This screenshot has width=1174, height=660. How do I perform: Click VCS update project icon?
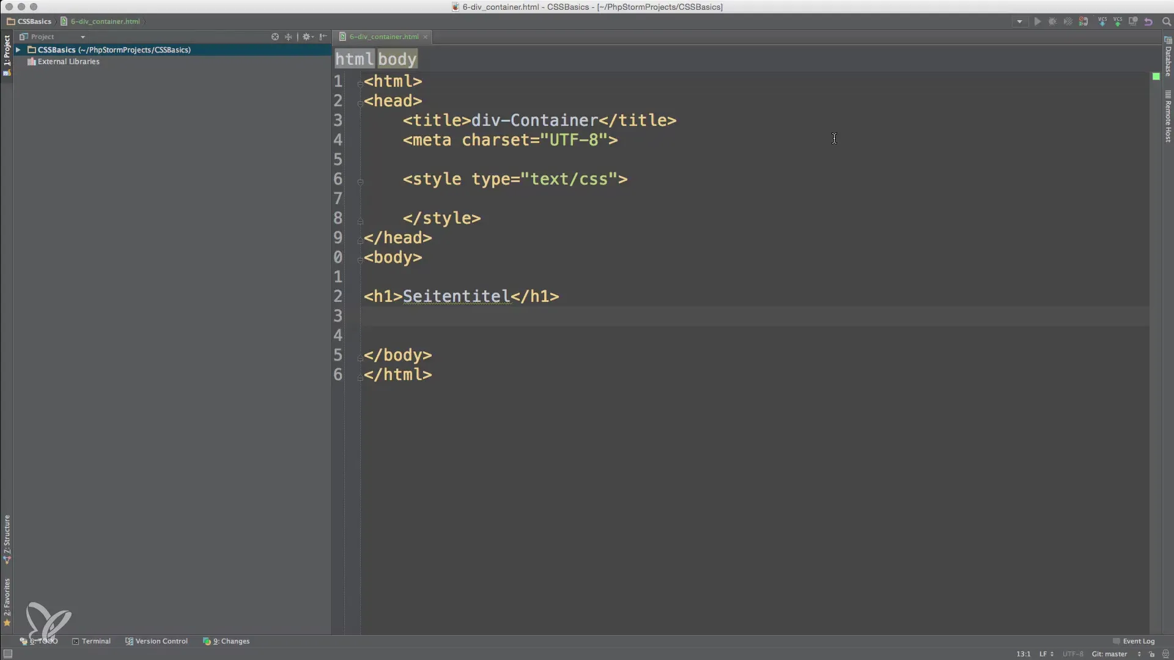click(1102, 21)
